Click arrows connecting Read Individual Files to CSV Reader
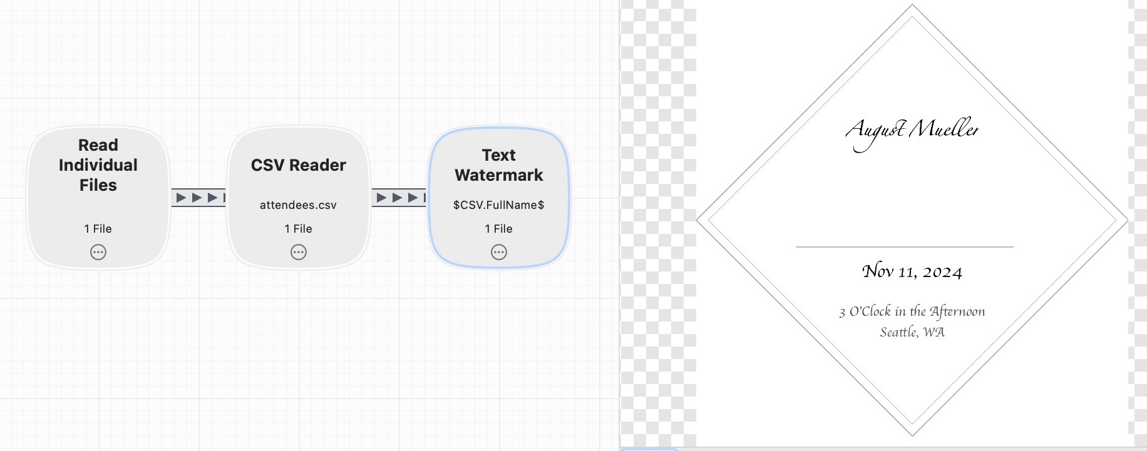Screen dimensions: 1147x451 (198, 198)
